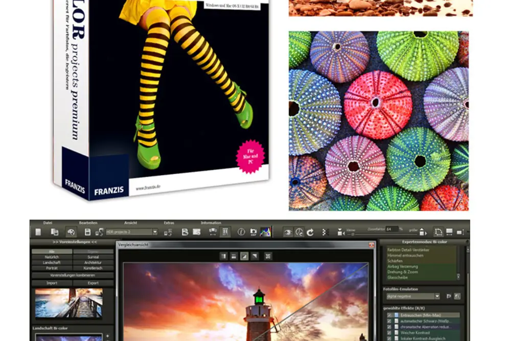Click the colorful sea urchins photo
Image resolution: width=505 pixels, height=341 pixels.
pyautogui.click(x=378, y=121)
